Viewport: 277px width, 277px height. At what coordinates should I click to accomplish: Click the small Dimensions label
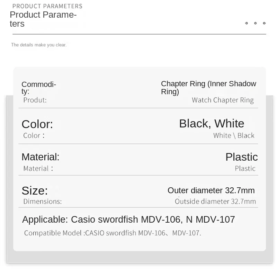[42, 202]
